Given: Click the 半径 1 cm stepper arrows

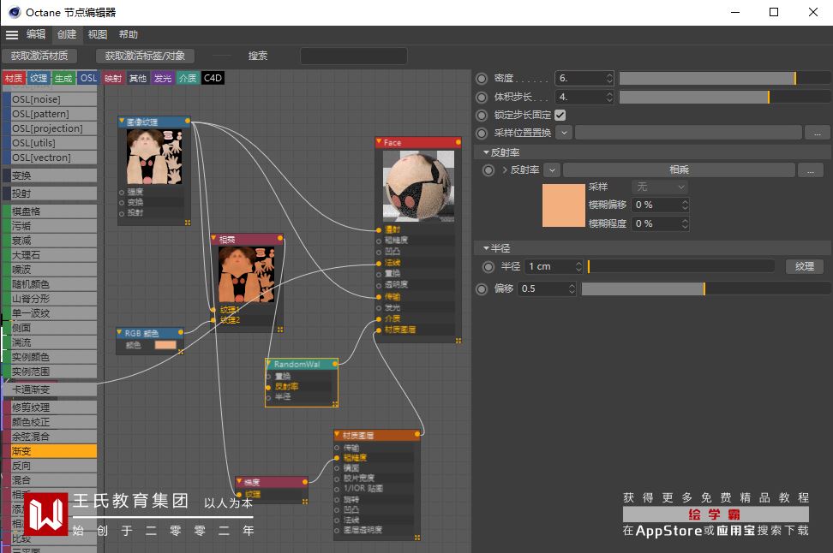Looking at the screenshot, I should point(578,266).
